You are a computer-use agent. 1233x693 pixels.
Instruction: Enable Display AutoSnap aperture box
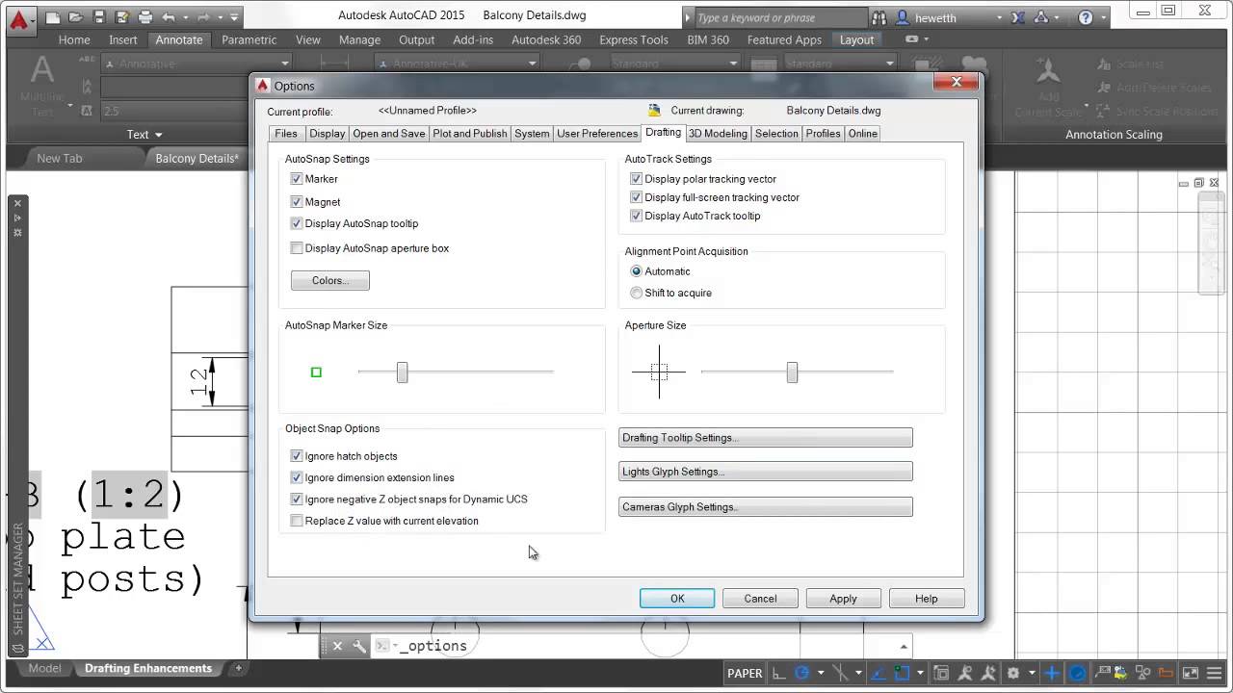pos(297,248)
